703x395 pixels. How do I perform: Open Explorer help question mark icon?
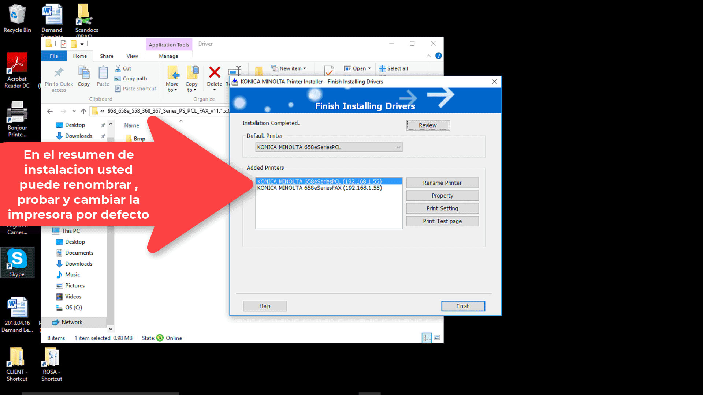coord(439,56)
